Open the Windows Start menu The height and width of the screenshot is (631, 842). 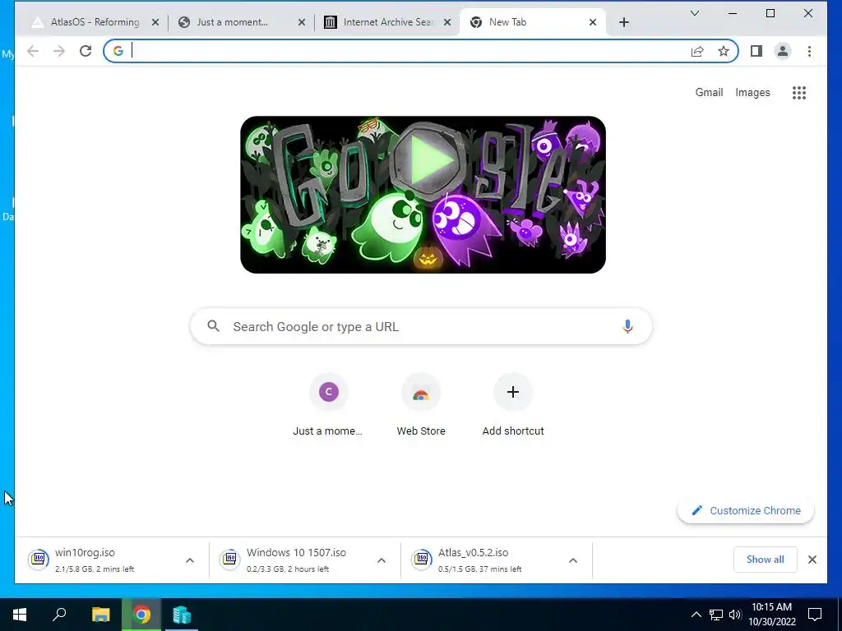pos(20,615)
